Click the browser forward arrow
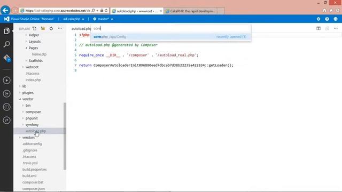Image resolution: width=342 pixels, height=192 pixels. 14,11
